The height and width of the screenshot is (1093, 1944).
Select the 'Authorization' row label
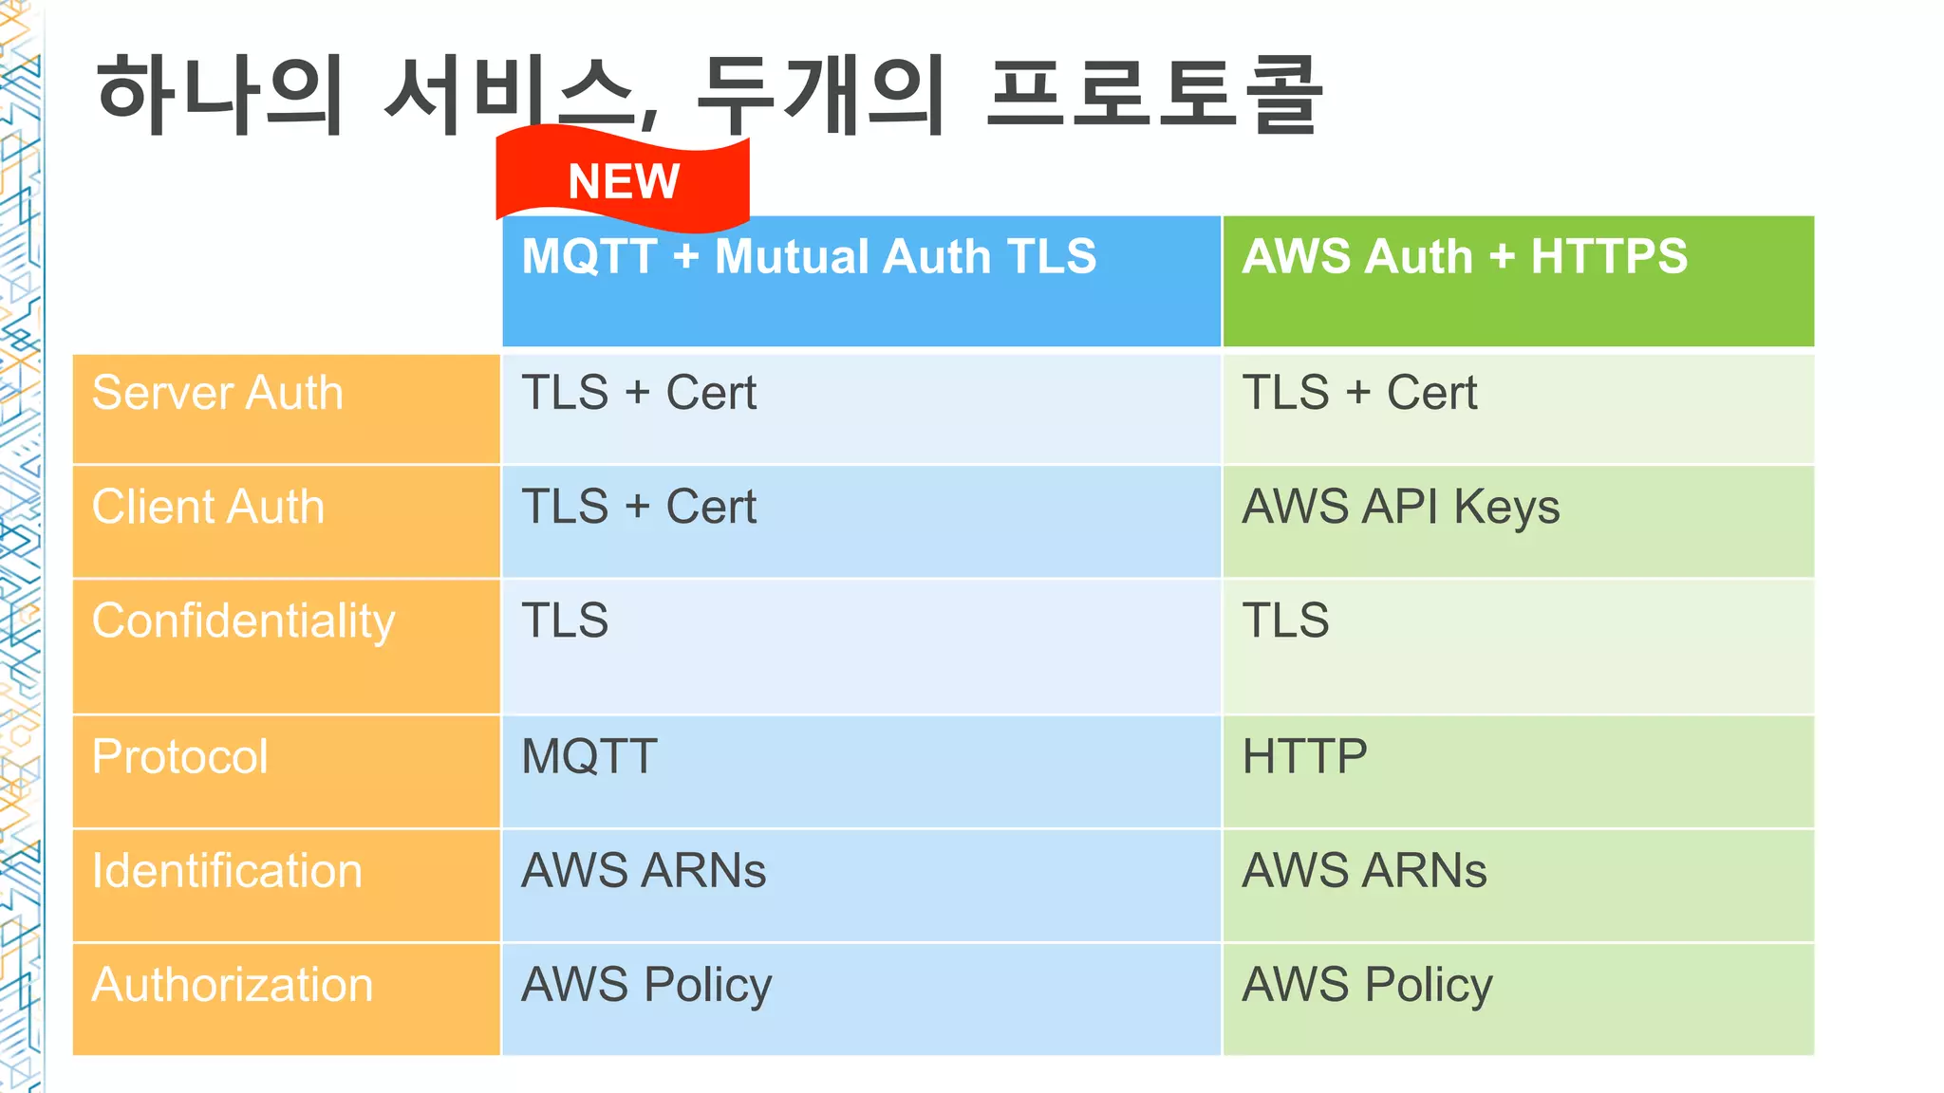coord(286,999)
